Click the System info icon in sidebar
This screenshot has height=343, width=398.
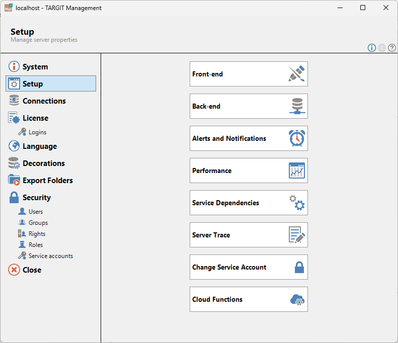(14, 67)
